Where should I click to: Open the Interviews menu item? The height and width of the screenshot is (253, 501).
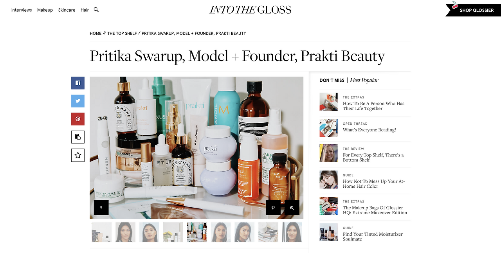pos(22,10)
